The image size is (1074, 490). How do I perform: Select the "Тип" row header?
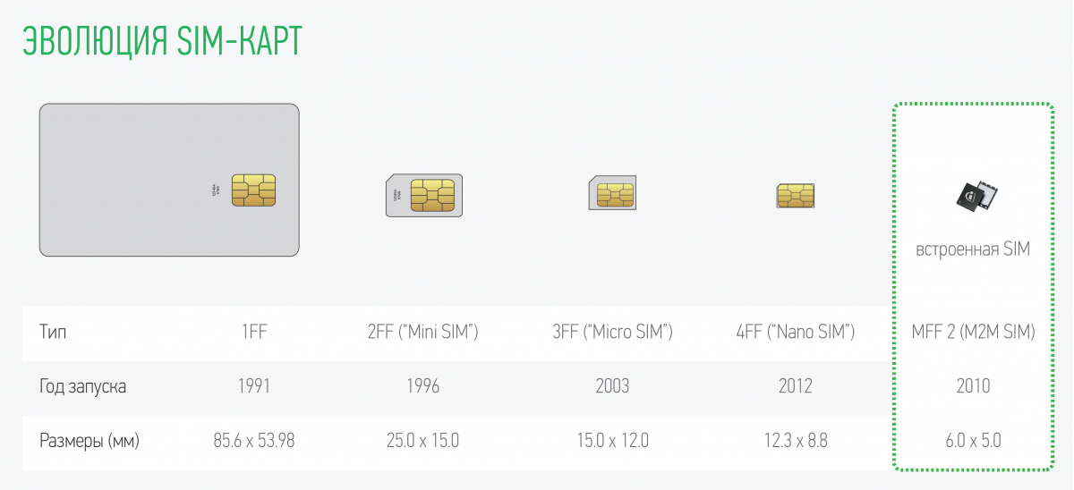tap(53, 333)
